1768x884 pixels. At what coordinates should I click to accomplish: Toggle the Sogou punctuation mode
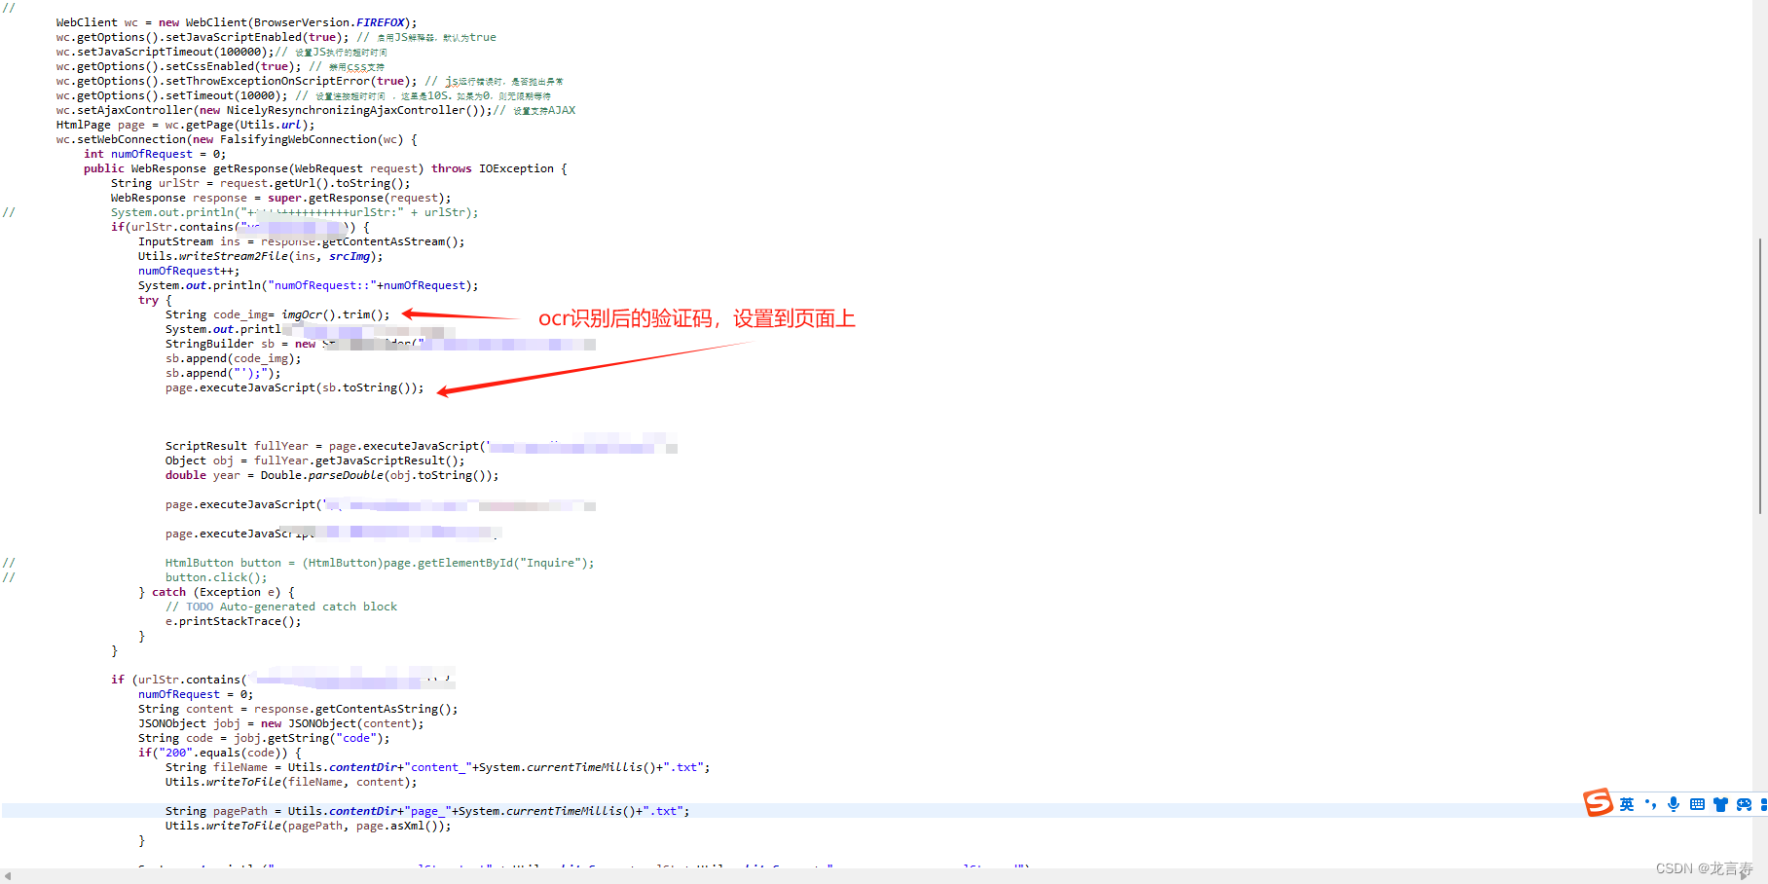[1650, 804]
